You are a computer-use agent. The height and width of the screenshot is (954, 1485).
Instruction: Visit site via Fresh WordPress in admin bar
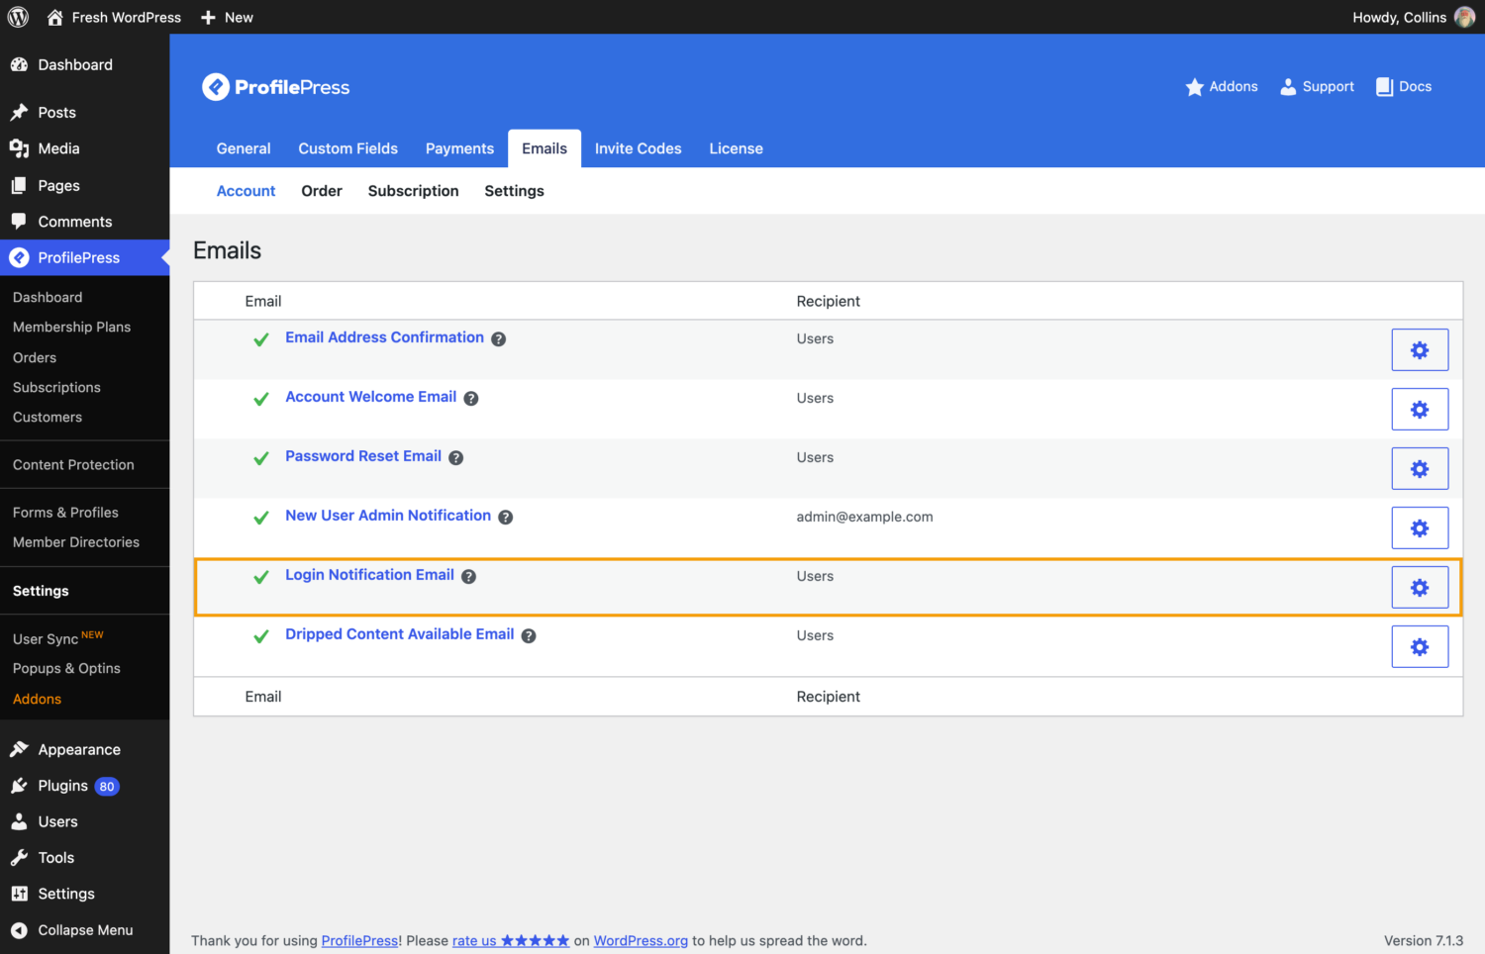[114, 17]
